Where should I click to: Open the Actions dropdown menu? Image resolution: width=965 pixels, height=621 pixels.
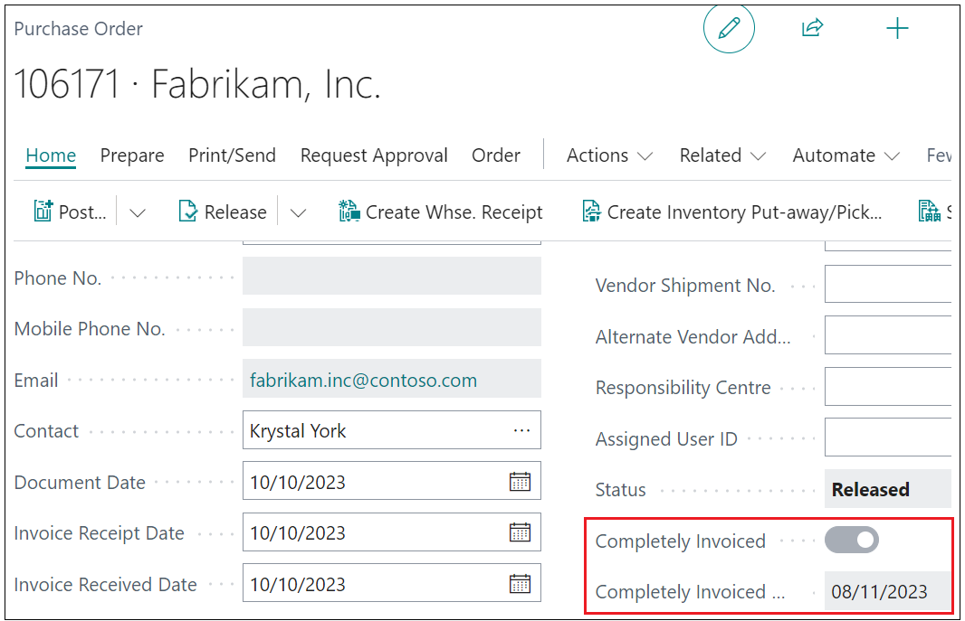(609, 155)
